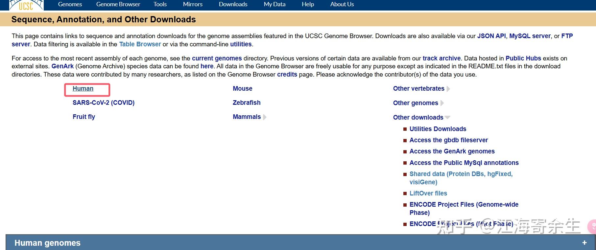This screenshot has height=250, width=596.
Task: Open the Tools menu
Action: pyautogui.click(x=160, y=4)
